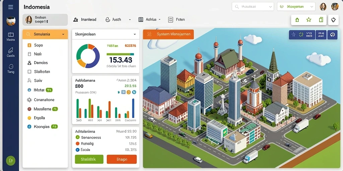
Task: Click the green star favorite icon
Action: (308, 20)
